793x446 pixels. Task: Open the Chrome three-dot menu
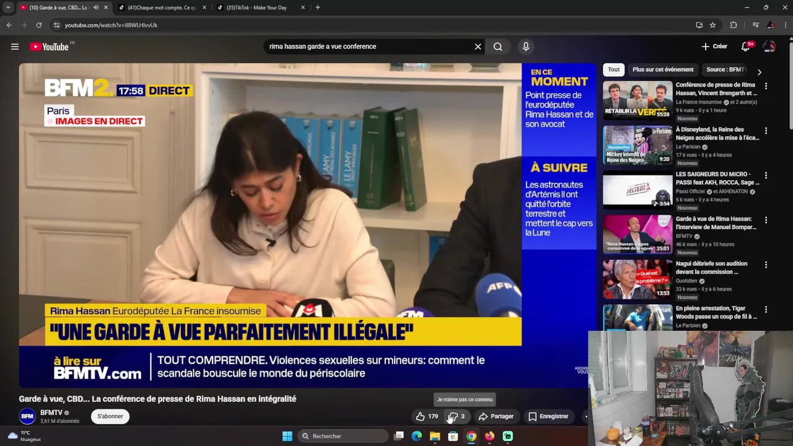click(786, 25)
